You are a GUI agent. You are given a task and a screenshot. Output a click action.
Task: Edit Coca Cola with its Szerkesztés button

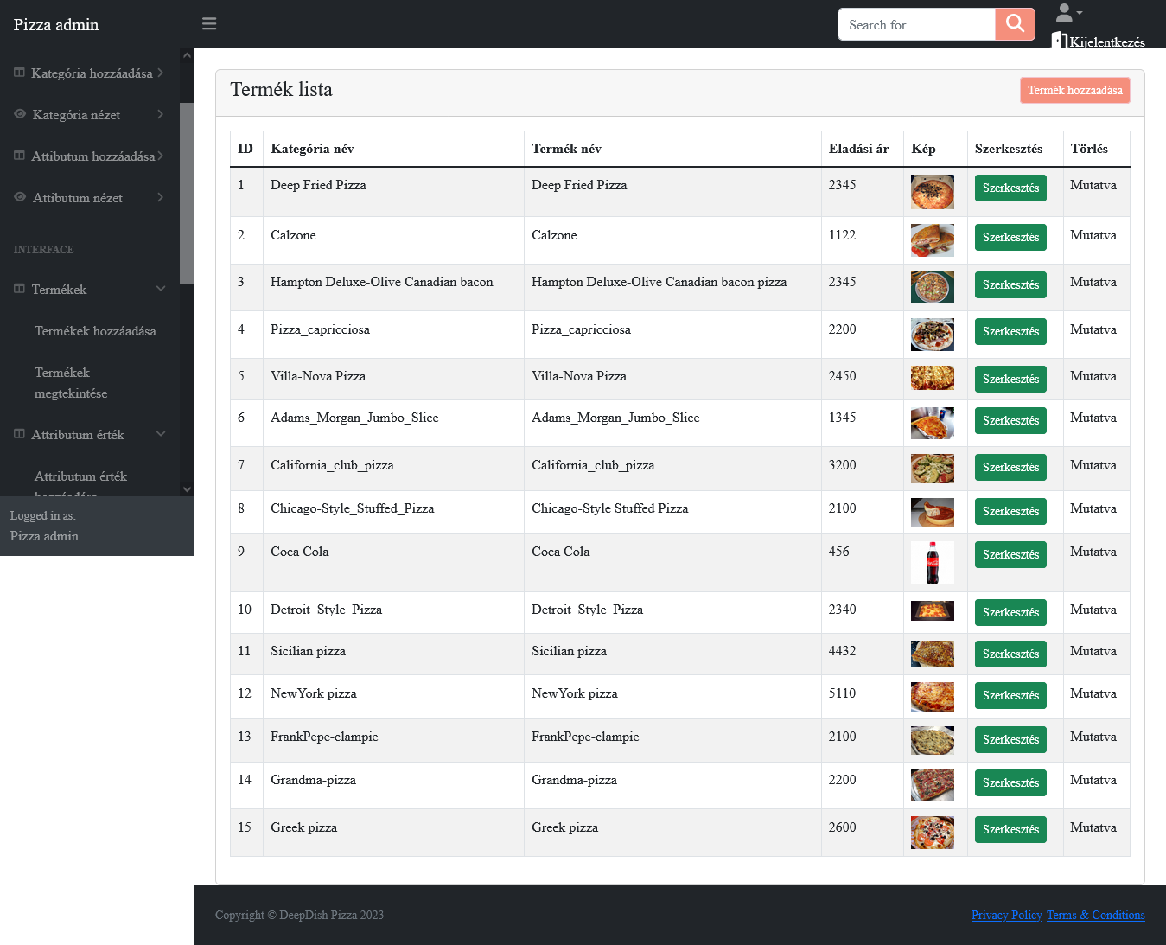(1010, 555)
